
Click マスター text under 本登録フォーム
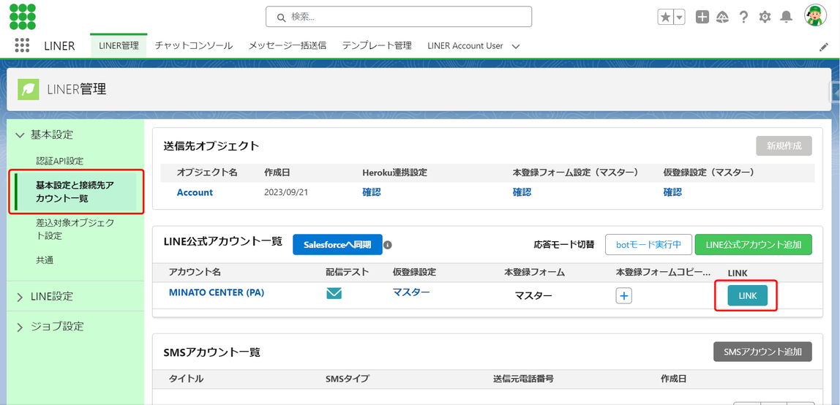pyautogui.click(x=533, y=295)
